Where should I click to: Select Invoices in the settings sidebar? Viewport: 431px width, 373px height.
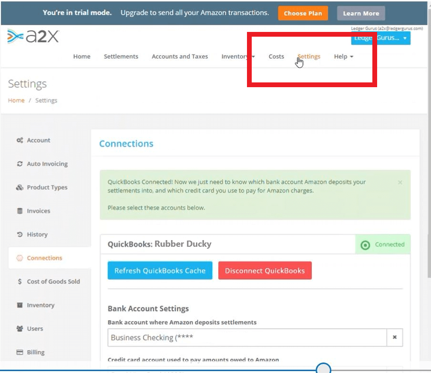[x=39, y=211]
